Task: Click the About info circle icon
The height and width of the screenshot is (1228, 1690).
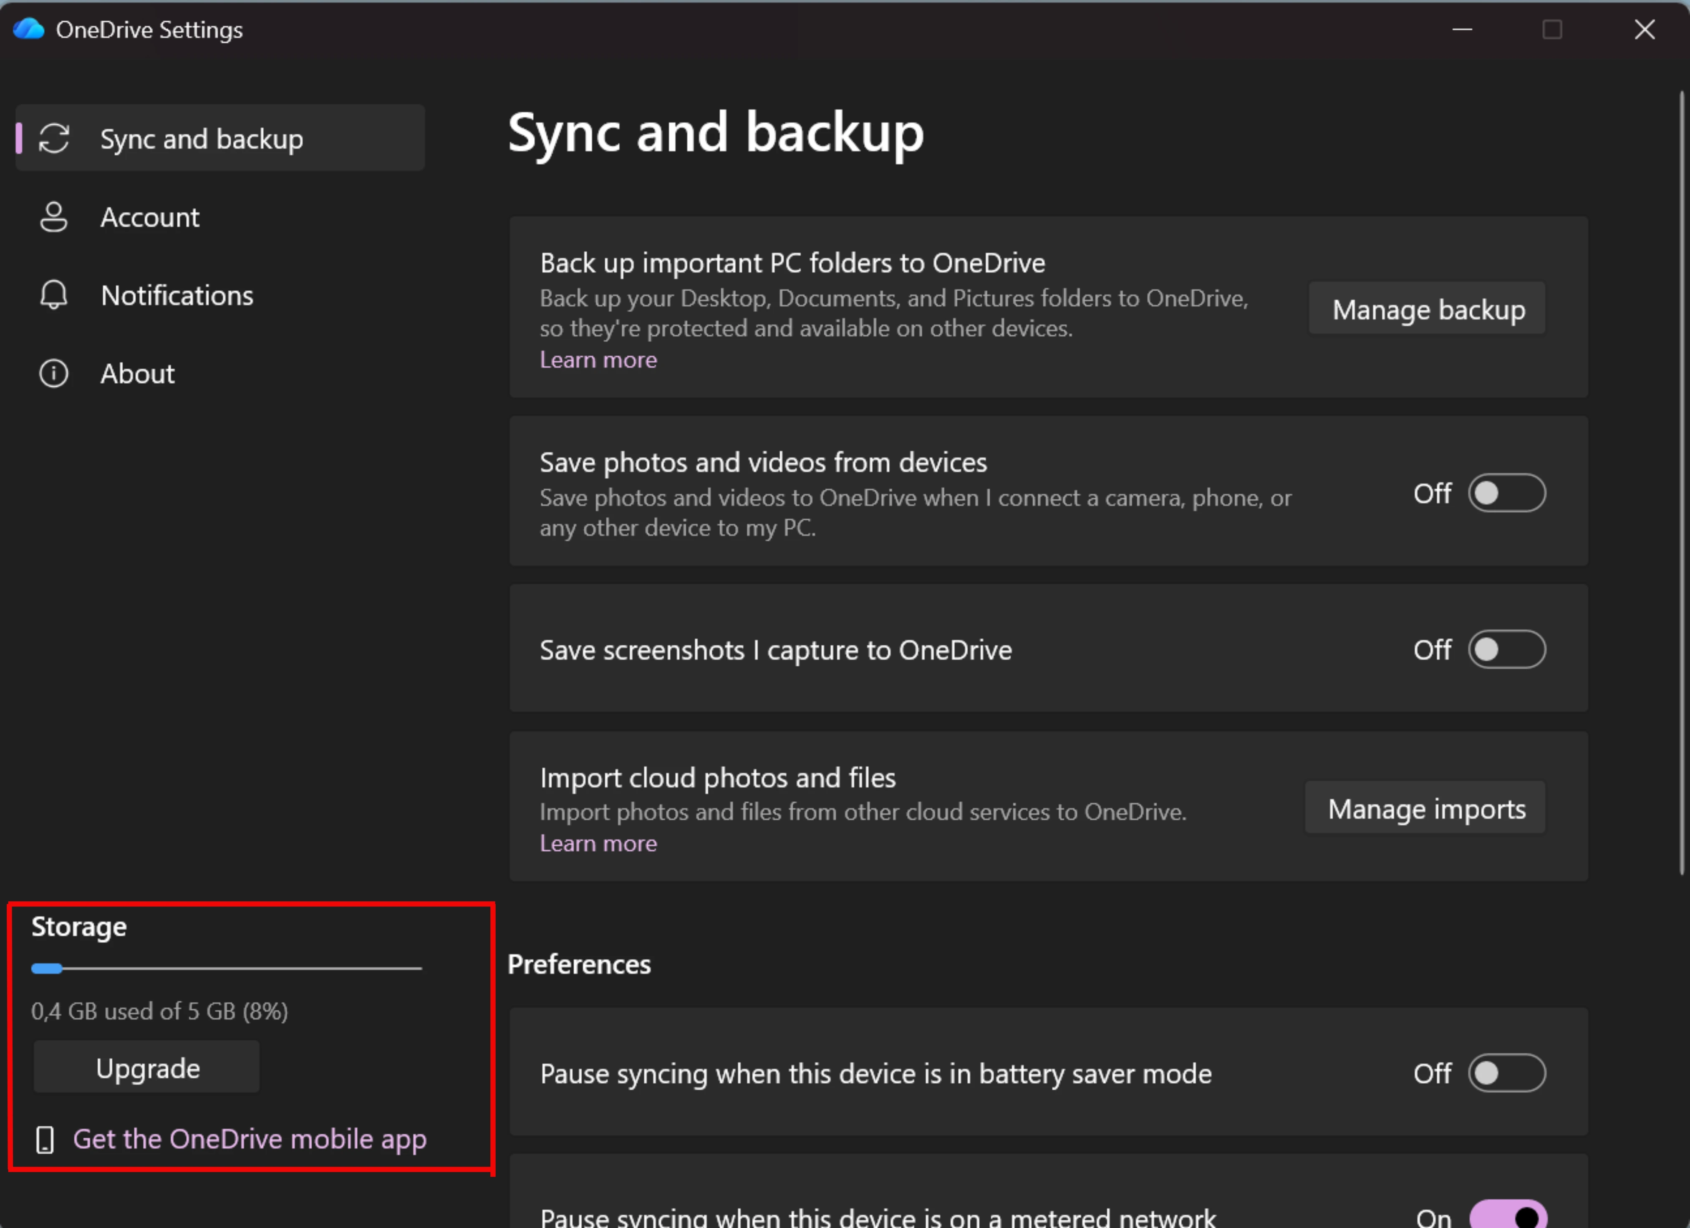Action: pos(54,373)
